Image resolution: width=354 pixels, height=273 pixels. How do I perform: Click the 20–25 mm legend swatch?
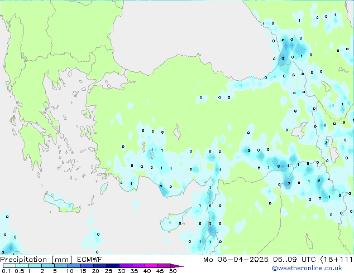(x=100, y=266)
